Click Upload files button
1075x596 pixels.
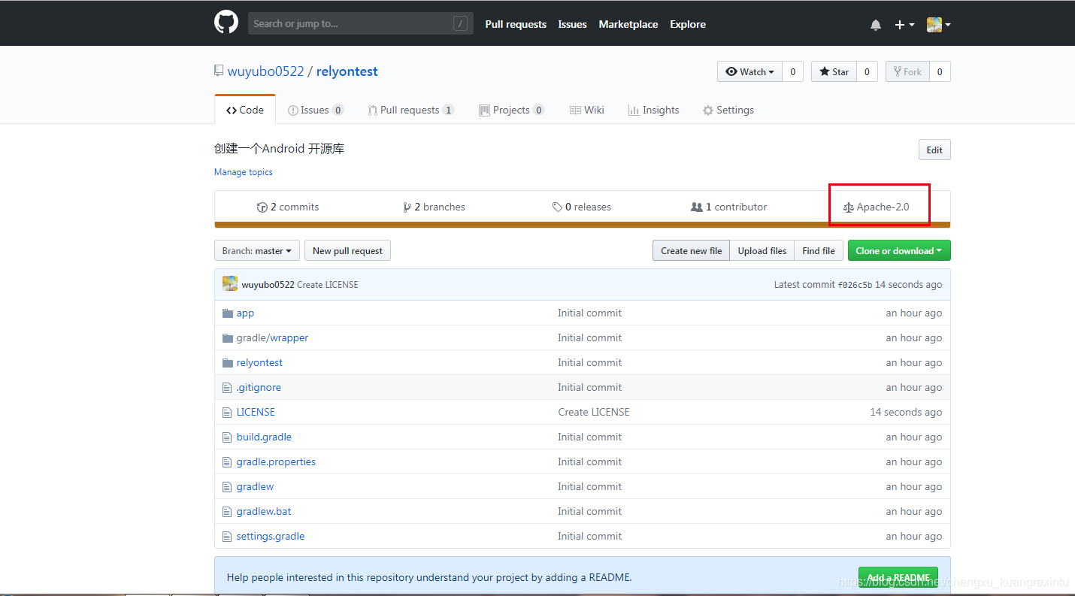(762, 250)
